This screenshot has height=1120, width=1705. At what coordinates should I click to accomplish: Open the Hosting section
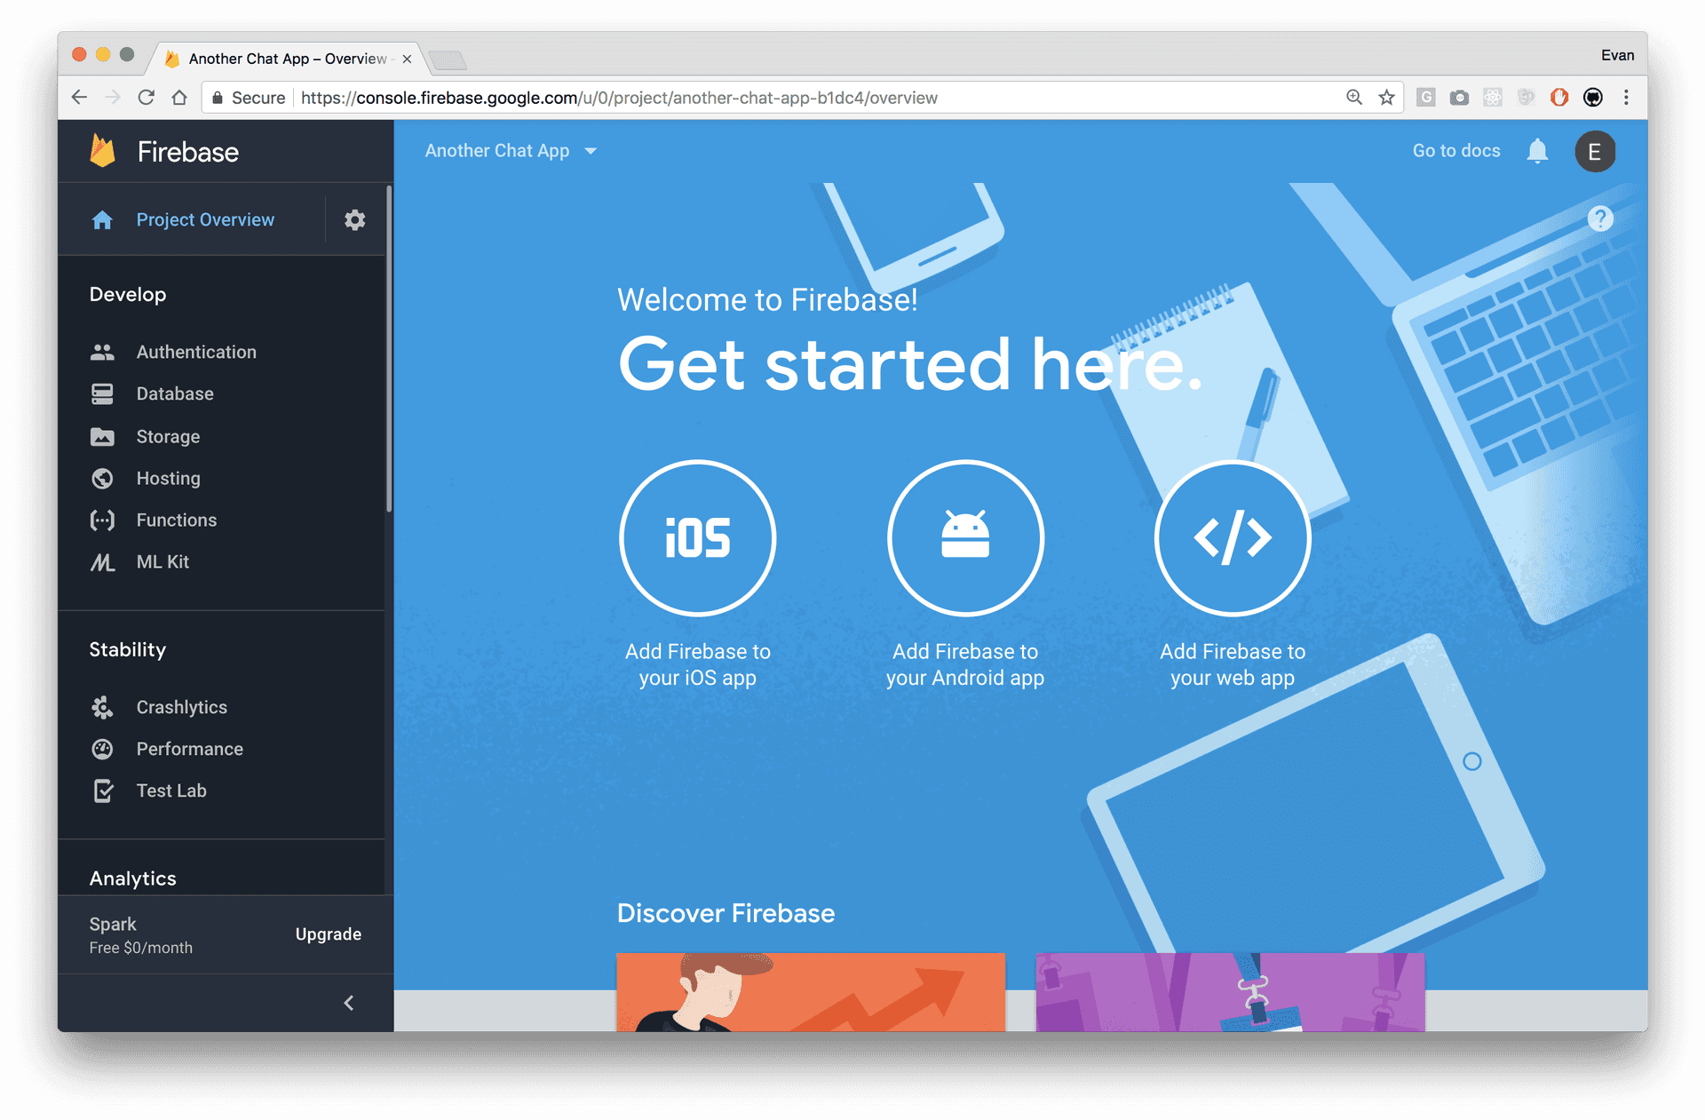[x=168, y=478]
